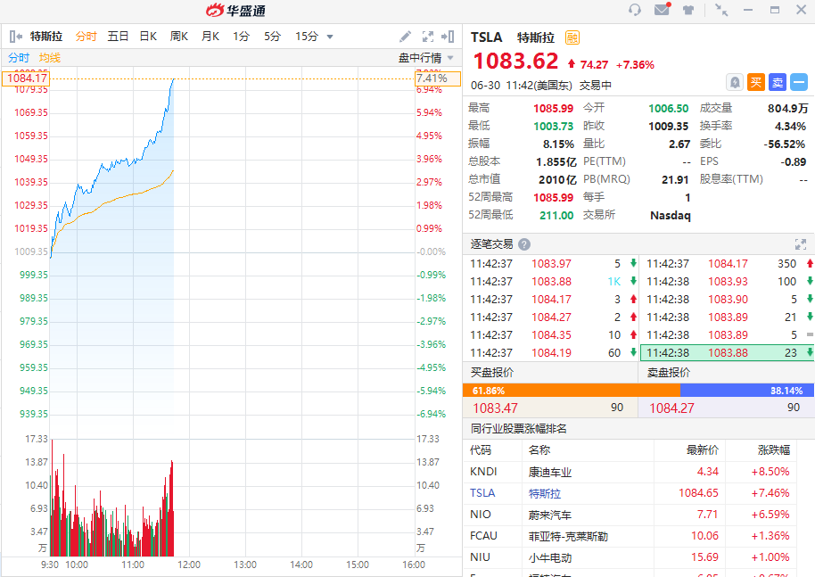This screenshot has width=815, height=577.
Task: Switch to compact mode with inward arrows icon
Action: pos(721,10)
